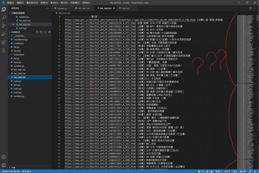Close Pet_Get3.txt in open editors list
This screenshot has height=173, width=259.
13,25
